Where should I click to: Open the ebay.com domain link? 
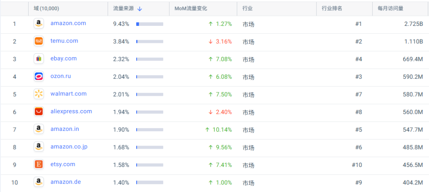[x=64, y=58]
